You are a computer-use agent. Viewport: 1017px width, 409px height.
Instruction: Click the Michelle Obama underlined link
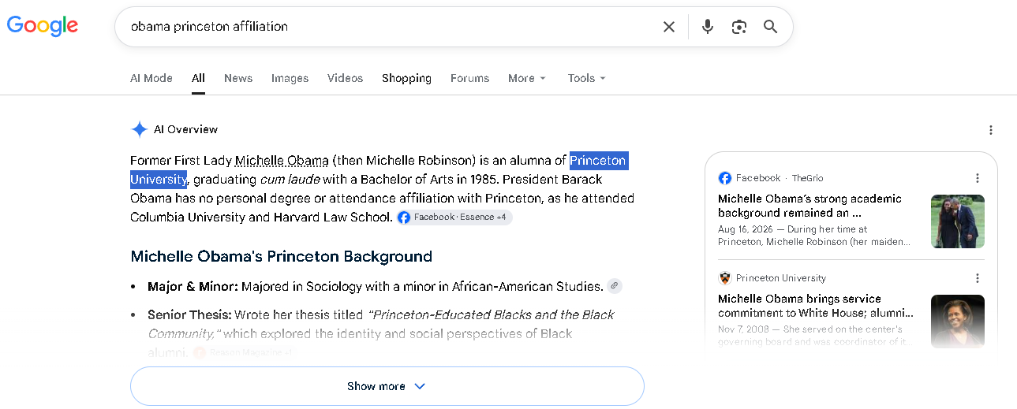pos(282,161)
